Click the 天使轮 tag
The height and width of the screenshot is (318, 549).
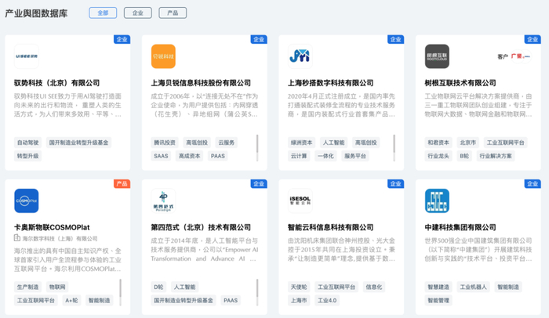(x=299, y=287)
